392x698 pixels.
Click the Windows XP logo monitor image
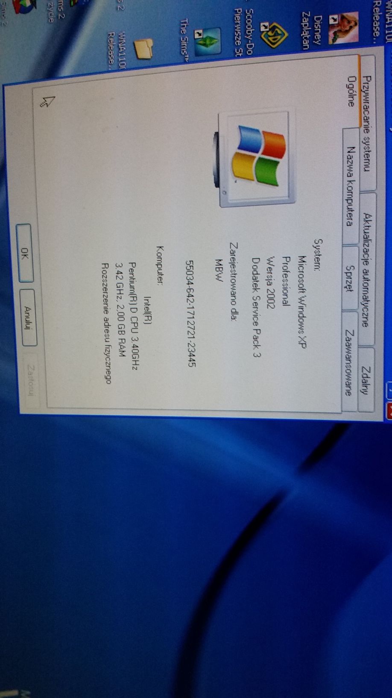pos(255,159)
